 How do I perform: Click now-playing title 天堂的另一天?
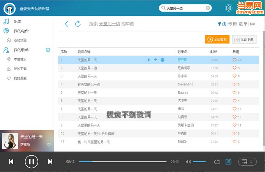click(x=32, y=137)
